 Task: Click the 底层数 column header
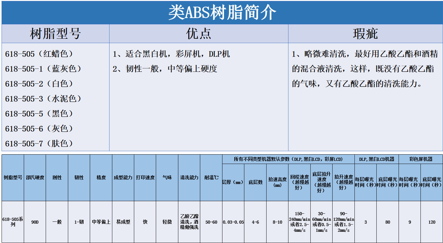pyautogui.click(x=255, y=182)
